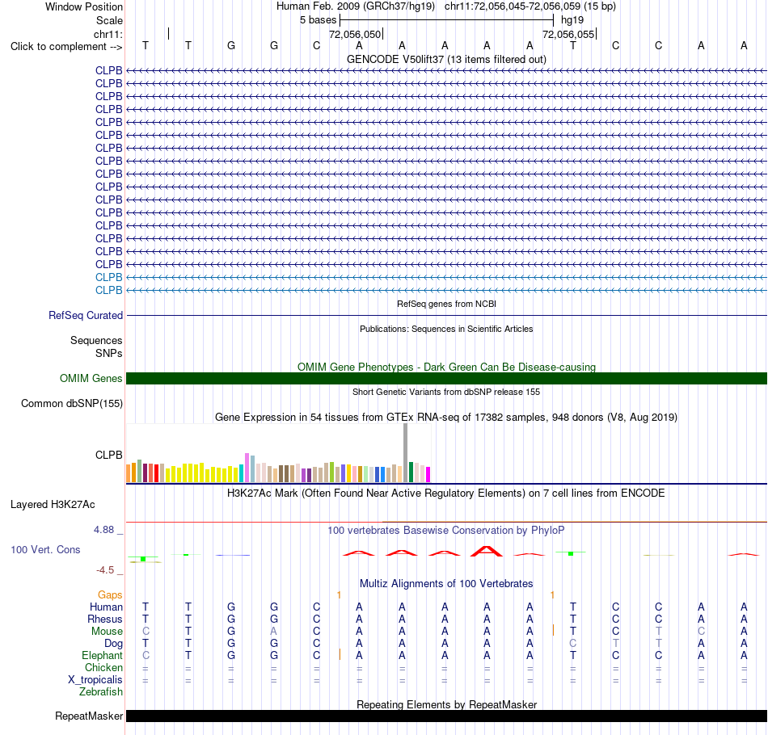
Task: Click the tallest red A in the PhyloP logo
Action: [x=487, y=551]
